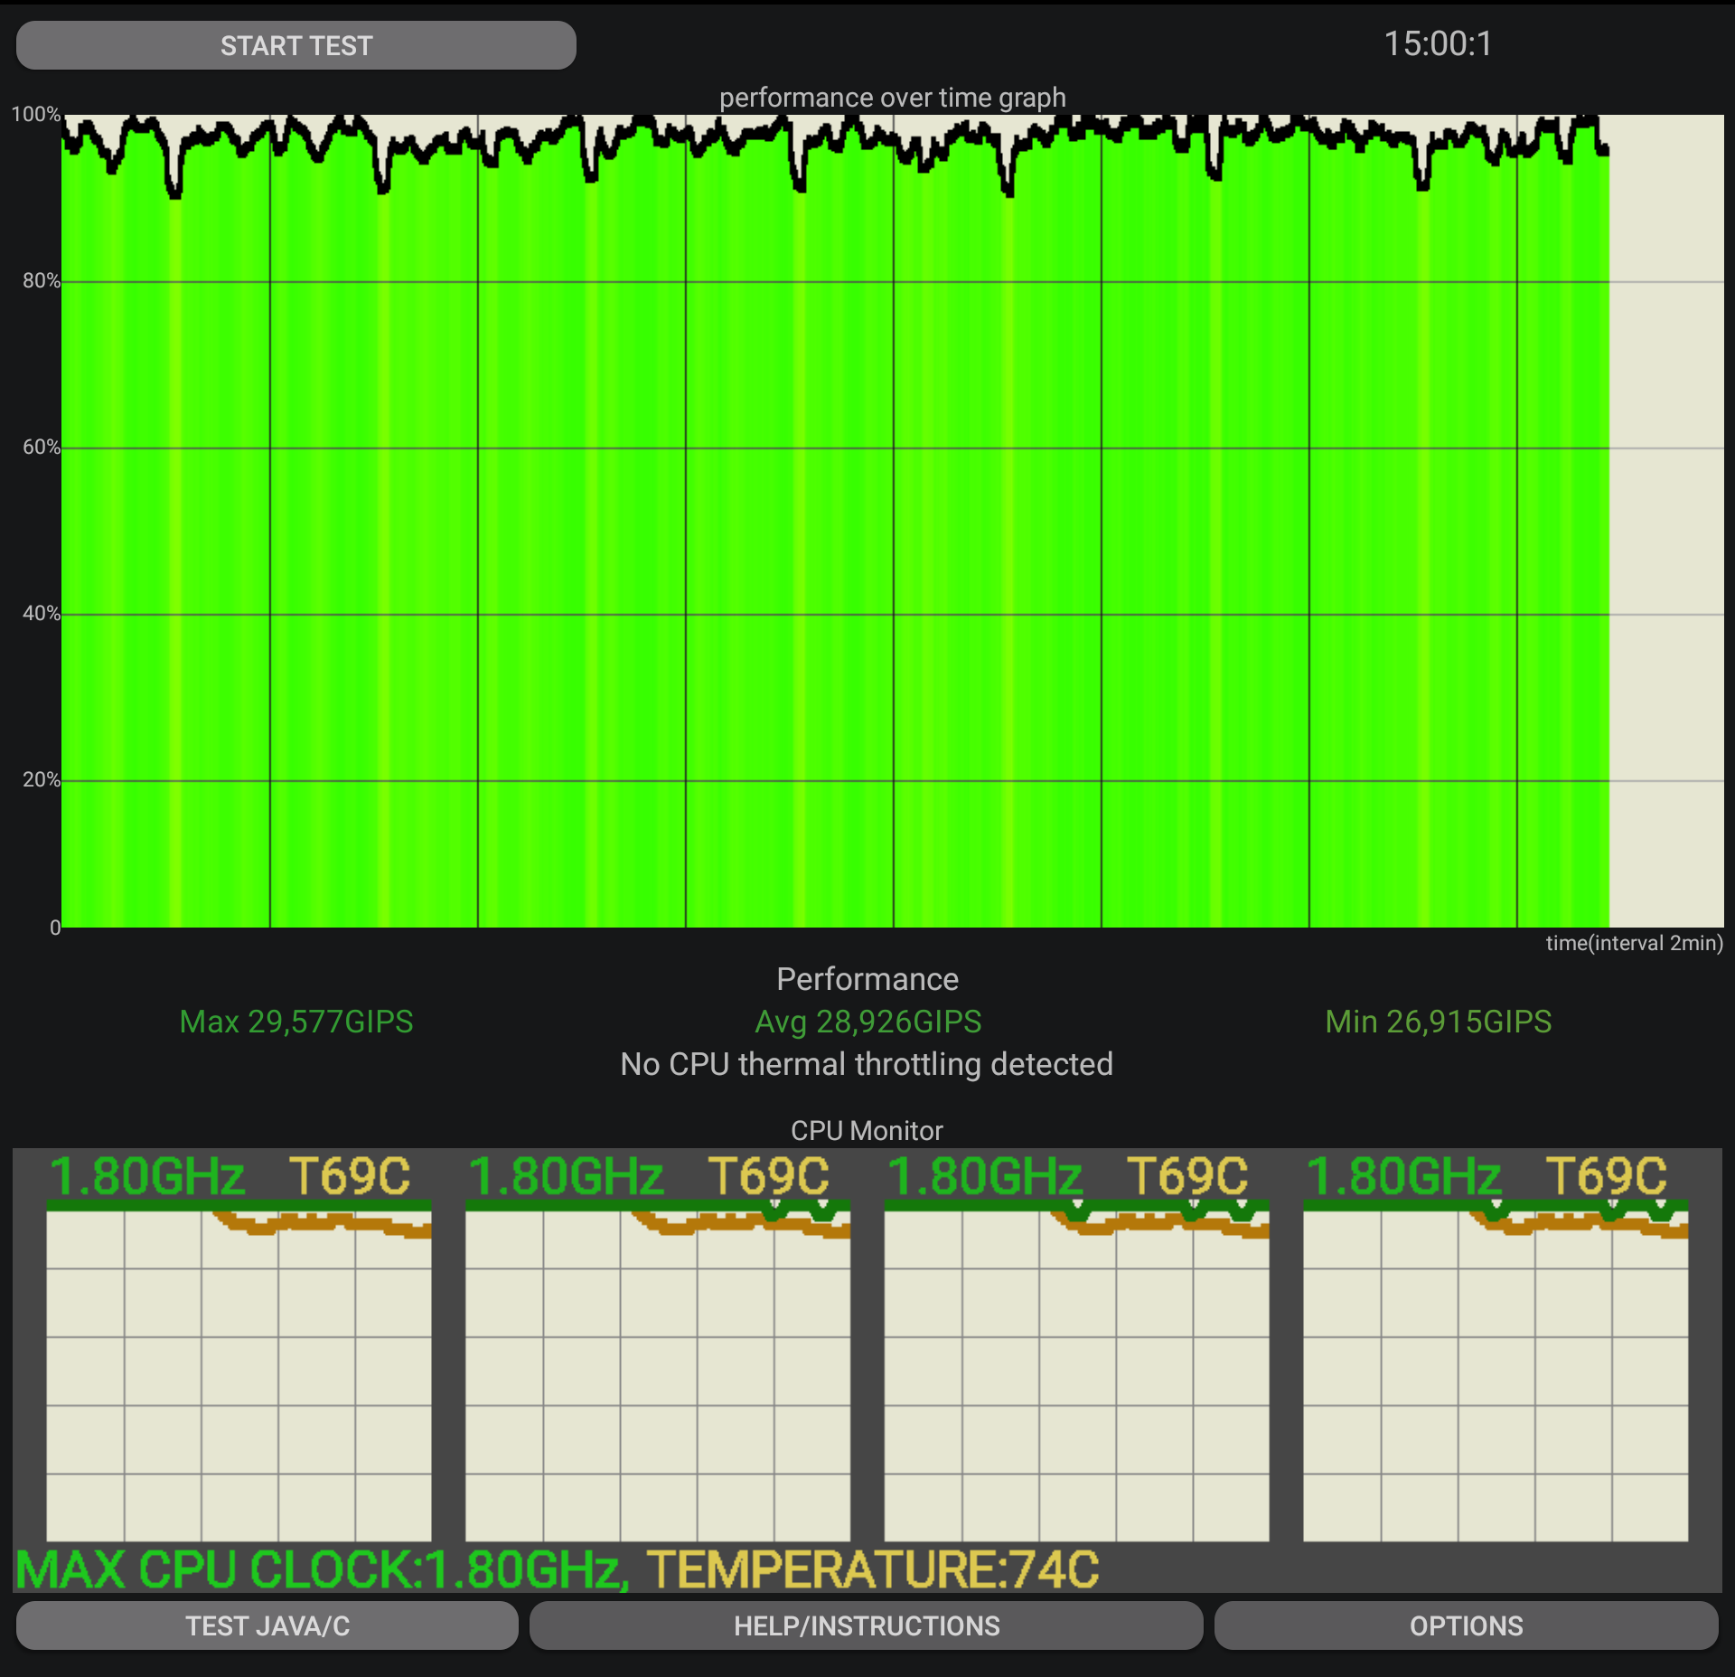Click the first CPU core monitor graph
1735x1677 pixels.
[x=239, y=1374]
